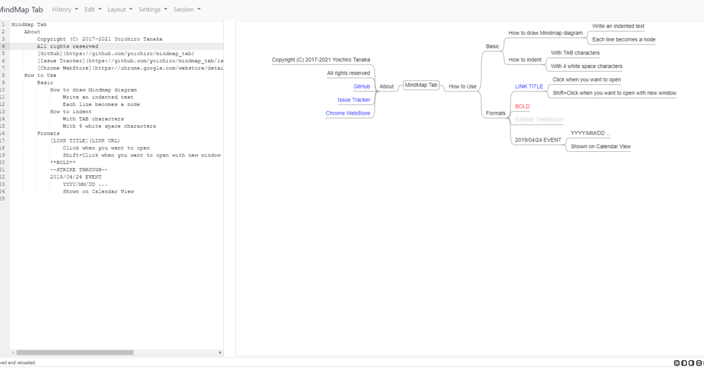Open the Issue Tracker link node

pos(354,100)
